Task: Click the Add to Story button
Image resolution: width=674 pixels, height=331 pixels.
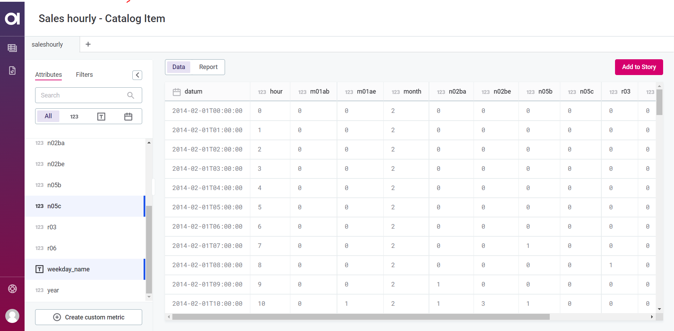Action: click(639, 67)
